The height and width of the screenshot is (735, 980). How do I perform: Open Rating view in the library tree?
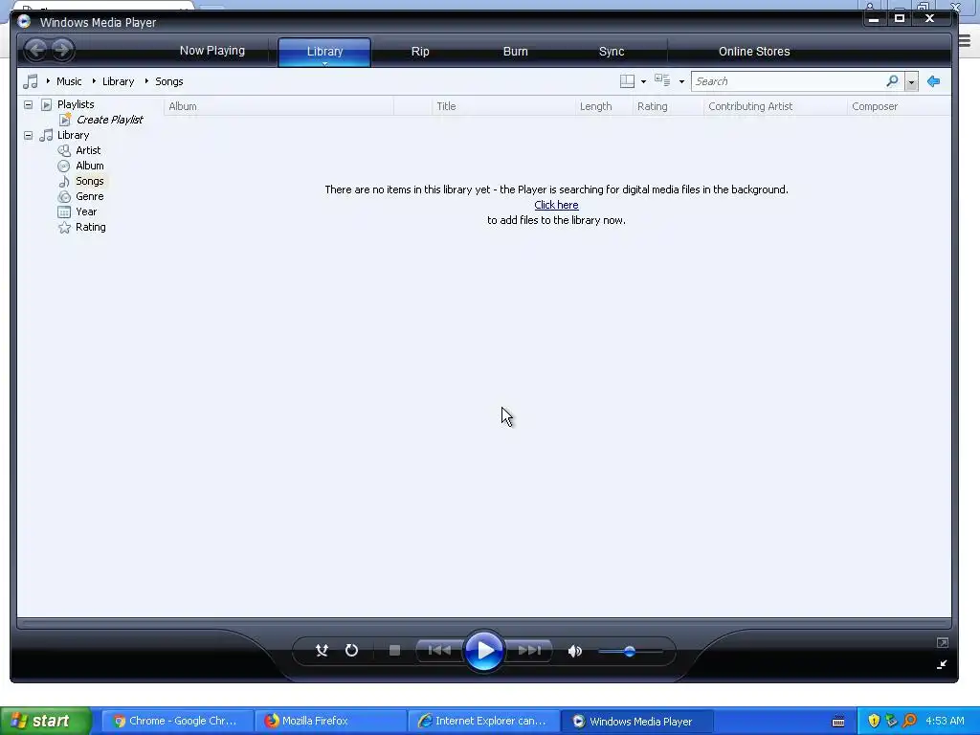point(91,227)
